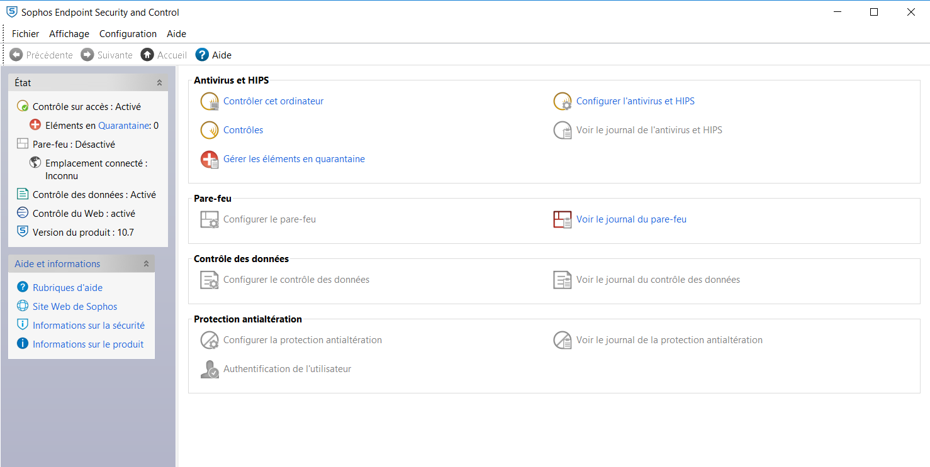Click the Contrôle du Web status icon
Screen dimensions: 930x467
[x=23, y=213]
